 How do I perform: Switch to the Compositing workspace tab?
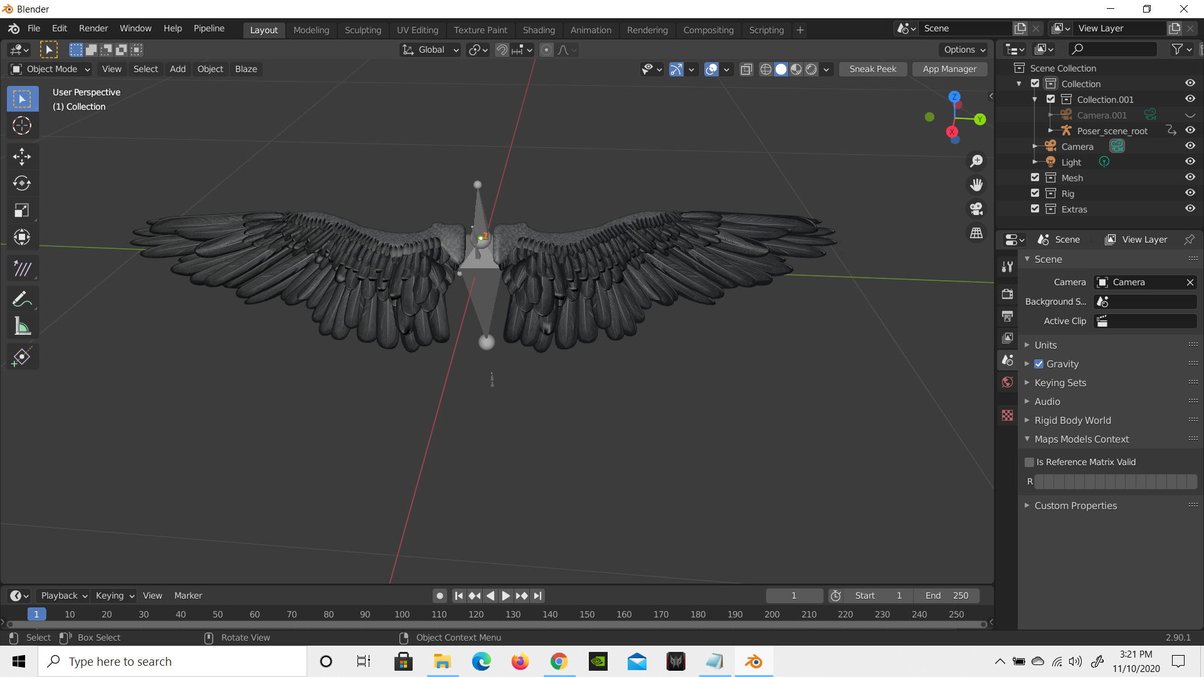point(708,29)
